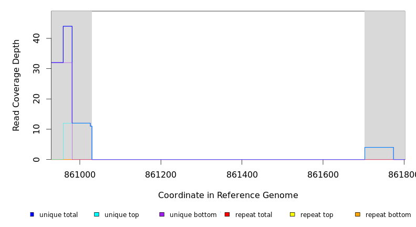Click the red 'repeat total' legend swatch
The width and height of the screenshot is (416, 227).
click(x=227, y=214)
